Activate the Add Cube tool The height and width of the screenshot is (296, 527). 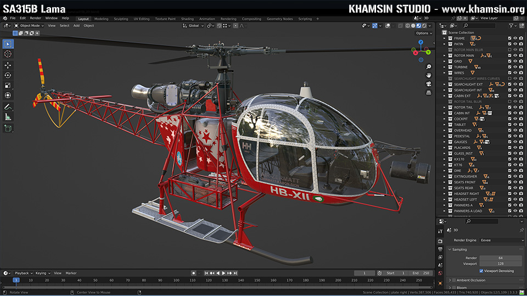(8, 128)
